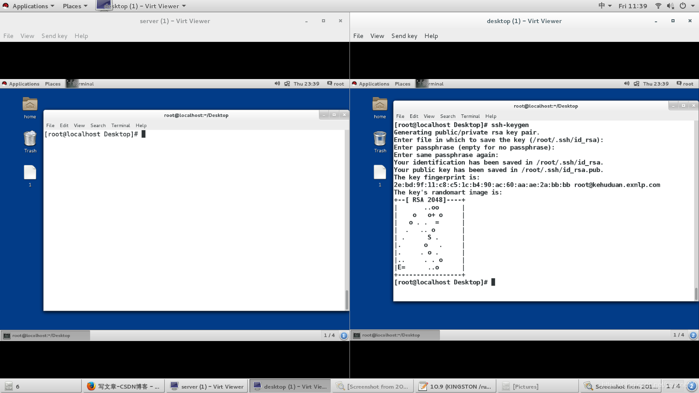Click Firefox CSDN blog taskbar entry
Image resolution: width=699 pixels, height=393 pixels.
coord(123,386)
